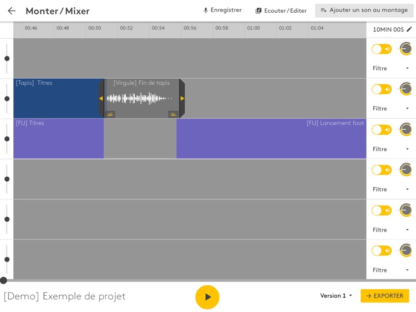Screen dimensions: 416x312
Task: Open the Filtre dropdown of the first track
Action: pos(391,68)
